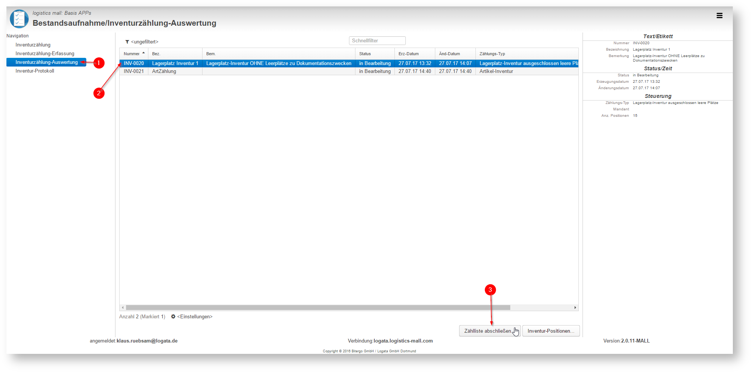Click the 27.07.17 14:07 change date cell
This screenshot has height=372, width=751.
[455, 64]
